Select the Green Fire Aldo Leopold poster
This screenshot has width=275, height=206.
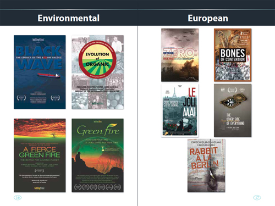click(x=97, y=155)
